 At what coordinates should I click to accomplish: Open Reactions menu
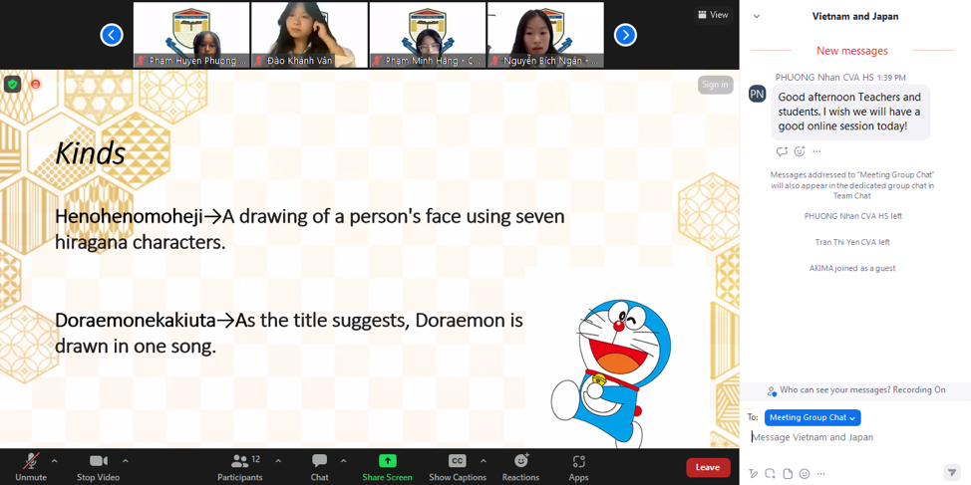coord(520,467)
